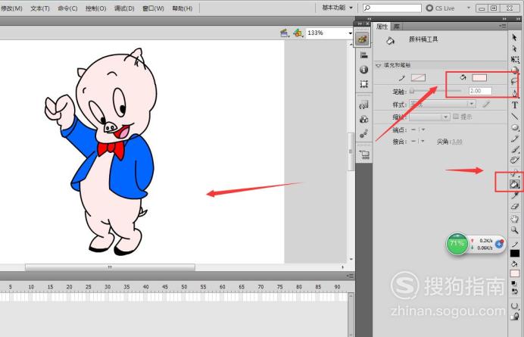Image resolution: width=524 pixels, height=337 pixels.
Task: Select the Paint Bucket tool in toolbox
Action: (x=515, y=183)
